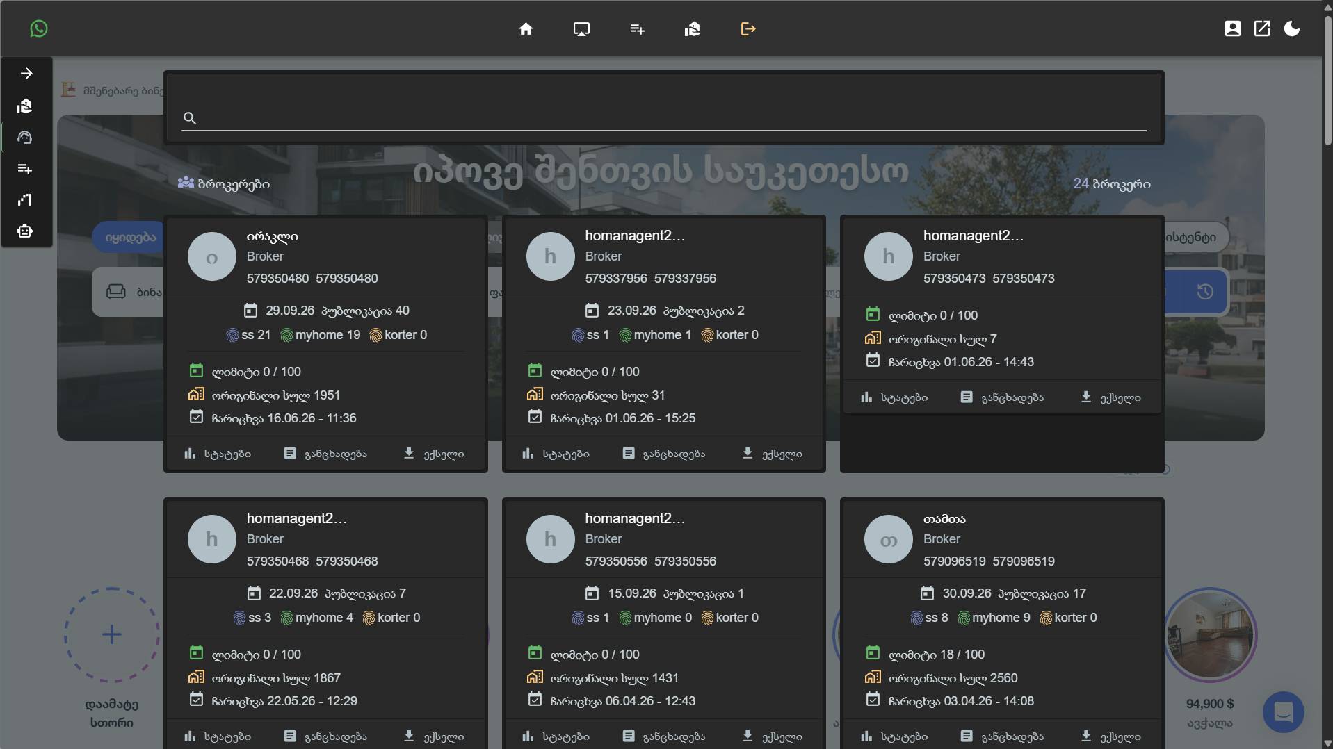
Task: Open the 94,900 $ story thumbnail
Action: pos(1210,634)
